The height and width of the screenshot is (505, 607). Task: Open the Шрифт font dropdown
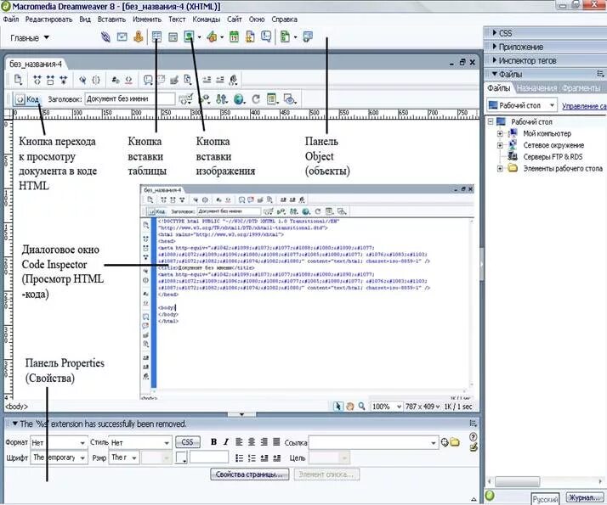click(59, 457)
